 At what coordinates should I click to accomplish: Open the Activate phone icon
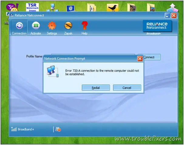(36, 25)
